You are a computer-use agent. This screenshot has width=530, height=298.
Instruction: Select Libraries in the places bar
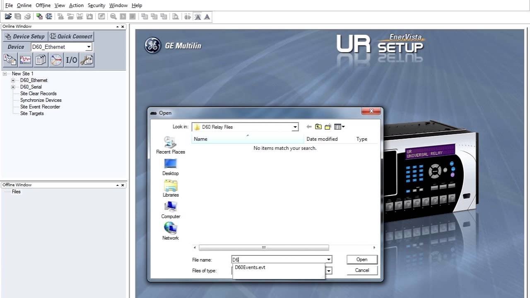click(171, 188)
